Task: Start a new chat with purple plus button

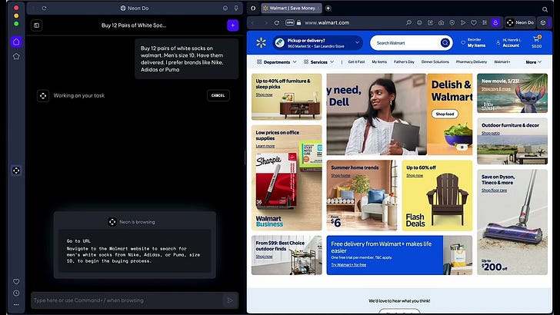Action: tap(233, 25)
